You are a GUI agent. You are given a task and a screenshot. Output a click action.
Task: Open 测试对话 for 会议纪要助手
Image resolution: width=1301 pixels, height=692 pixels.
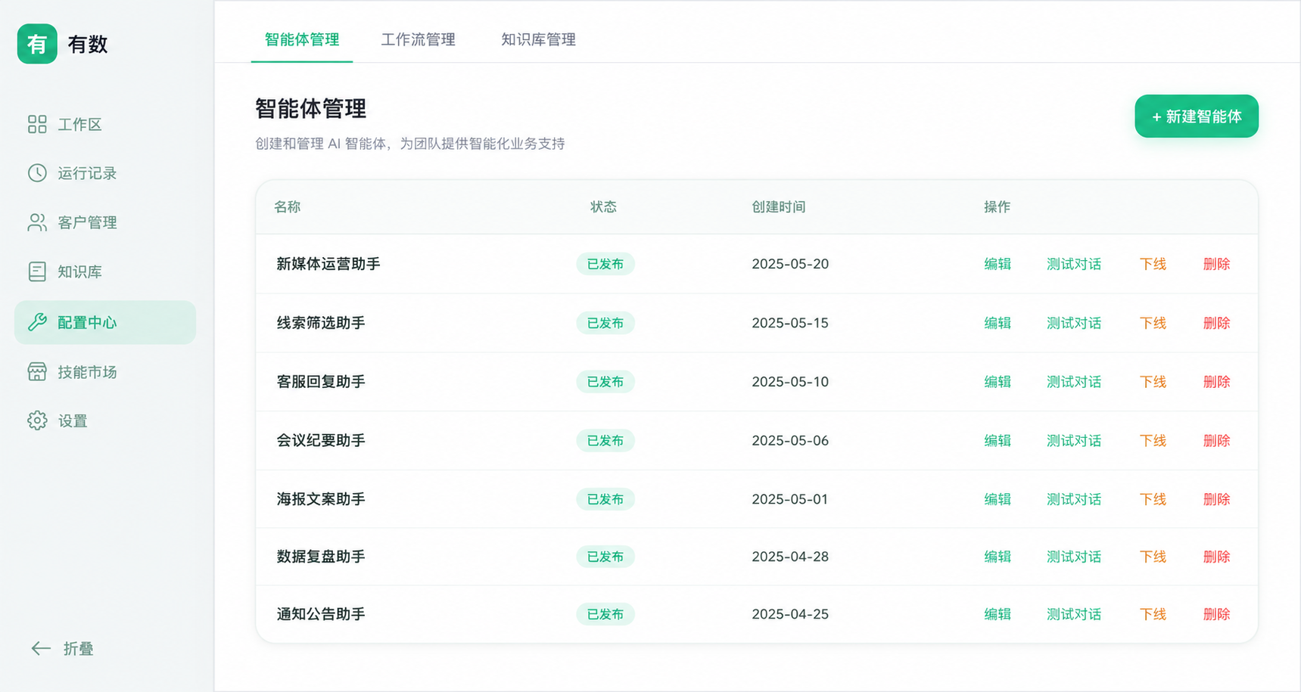pyautogui.click(x=1074, y=441)
